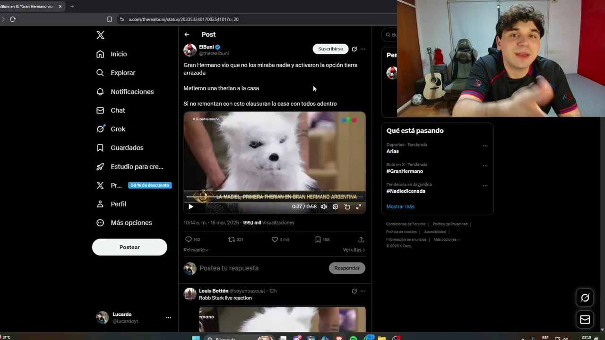Open Más opciones menu

[x=124, y=223]
